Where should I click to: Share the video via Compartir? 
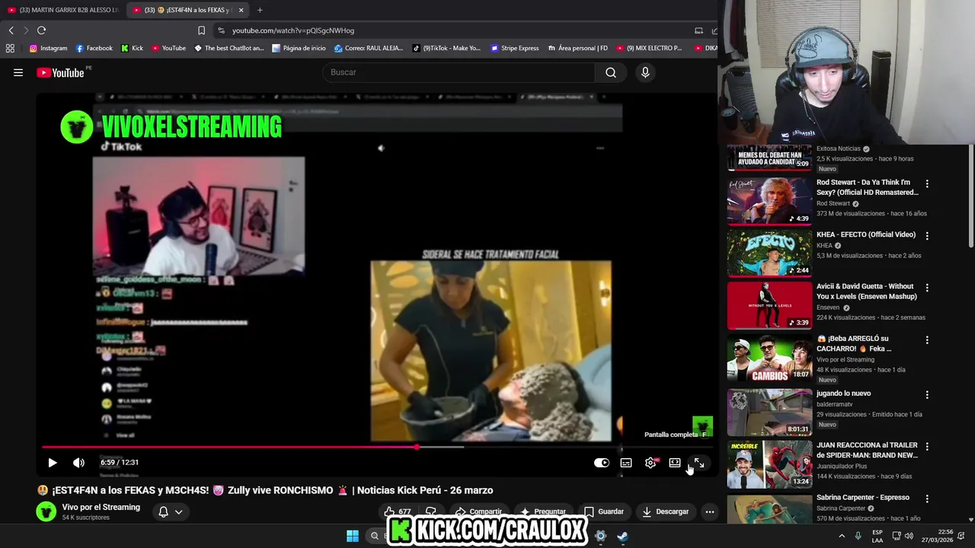(x=479, y=511)
